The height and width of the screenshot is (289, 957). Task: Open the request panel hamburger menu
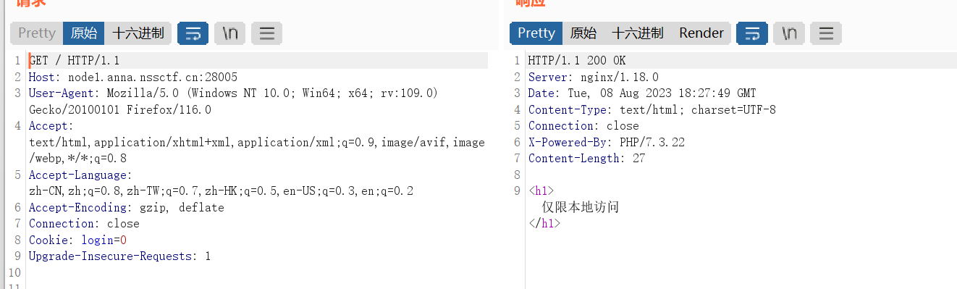266,33
